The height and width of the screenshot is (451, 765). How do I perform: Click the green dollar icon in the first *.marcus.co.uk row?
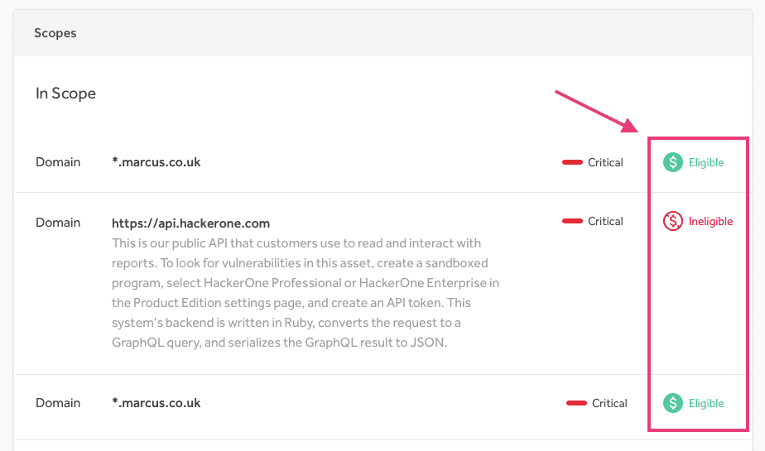(x=673, y=162)
